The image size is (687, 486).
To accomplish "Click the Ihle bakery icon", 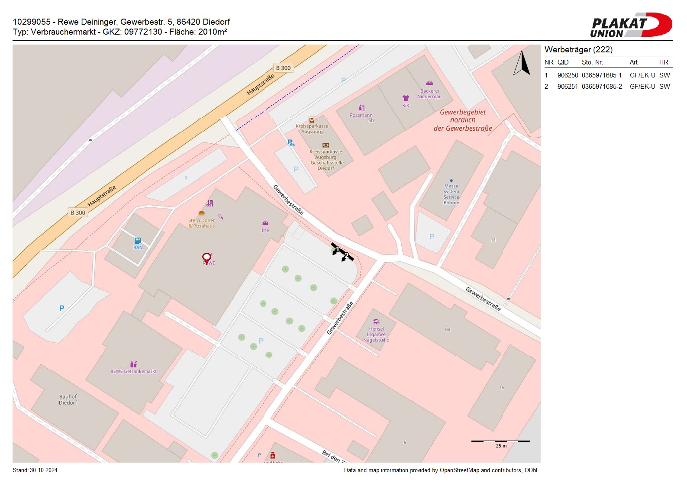I will point(265,223).
